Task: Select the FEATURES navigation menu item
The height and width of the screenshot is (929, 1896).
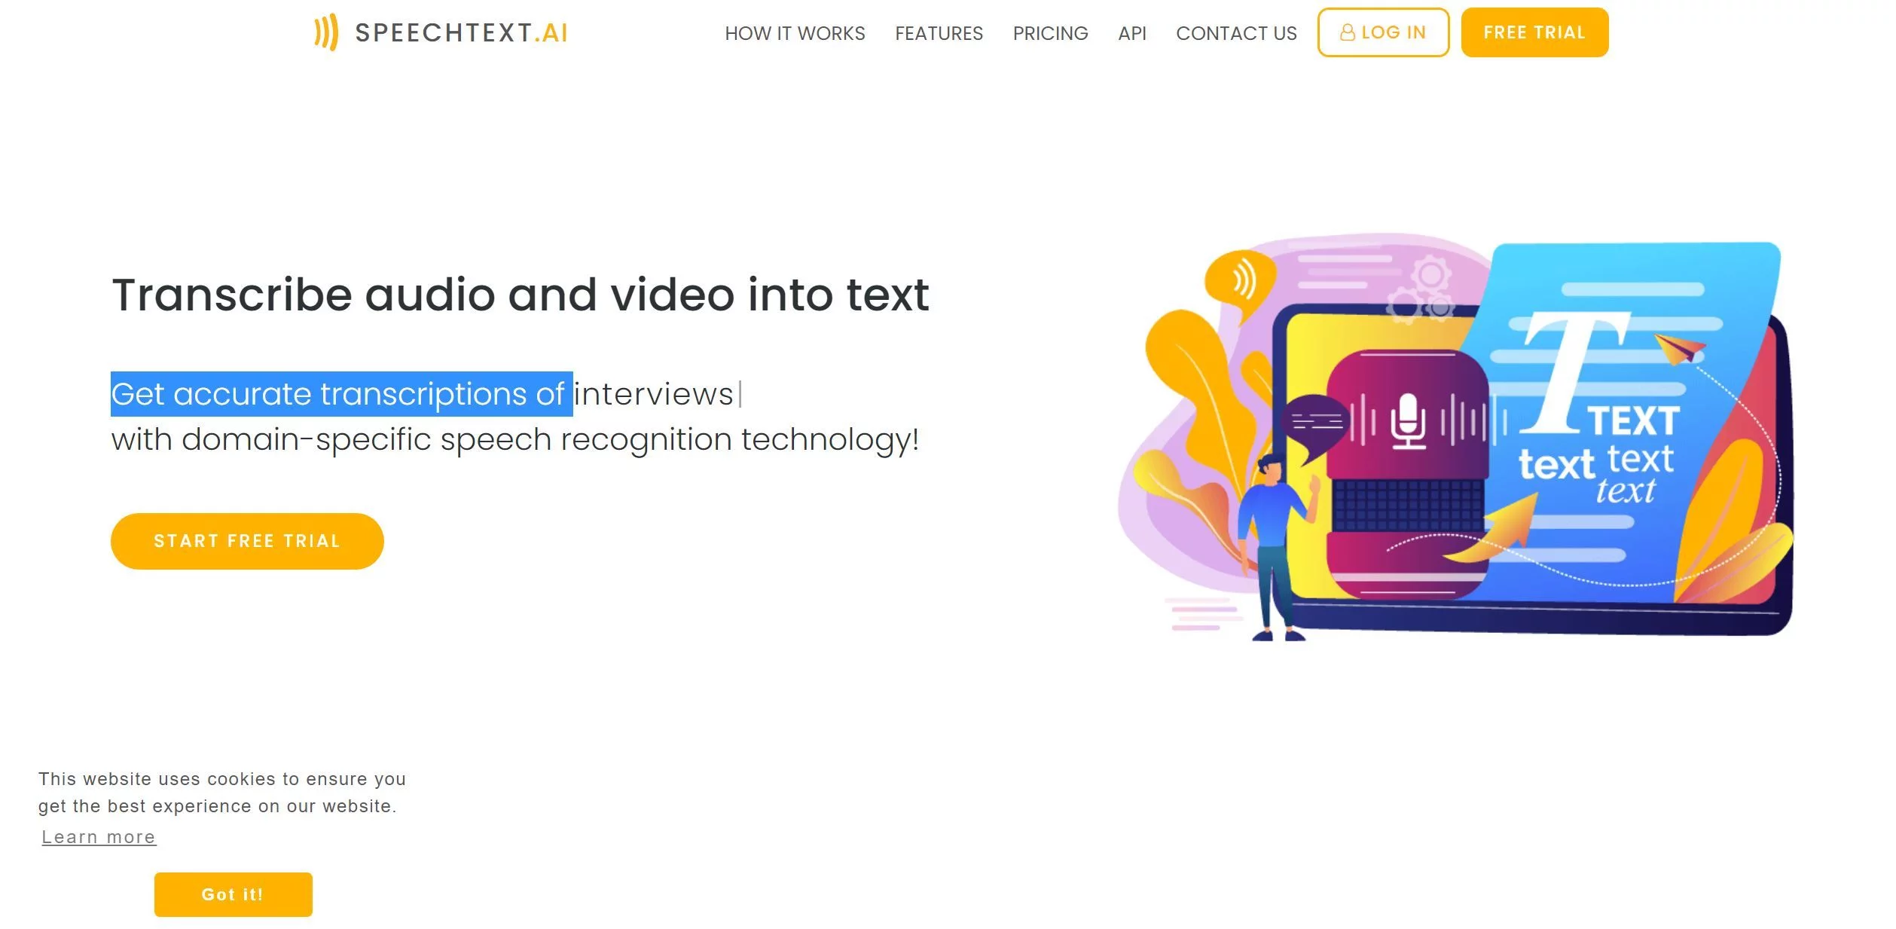Action: (939, 32)
